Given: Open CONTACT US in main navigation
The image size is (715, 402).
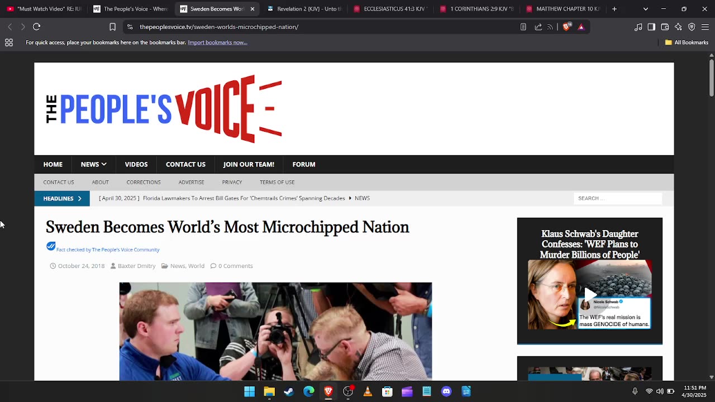Looking at the screenshot, I should [185, 164].
